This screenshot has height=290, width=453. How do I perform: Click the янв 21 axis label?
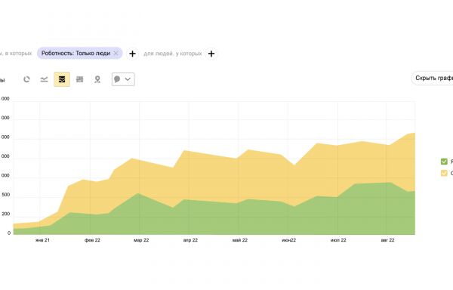point(42,240)
